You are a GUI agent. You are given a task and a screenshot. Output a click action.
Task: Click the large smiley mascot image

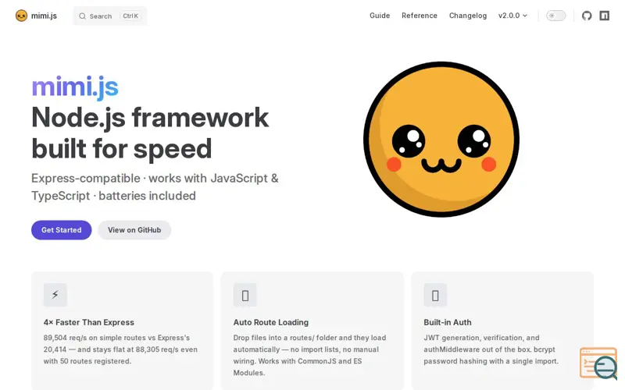click(441, 140)
